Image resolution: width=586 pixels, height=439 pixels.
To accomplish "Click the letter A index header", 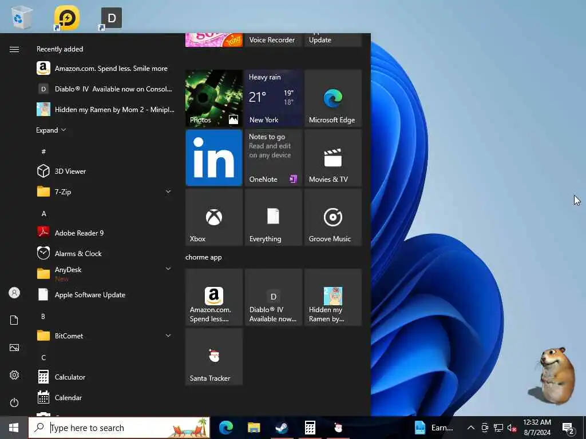I will (43, 214).
